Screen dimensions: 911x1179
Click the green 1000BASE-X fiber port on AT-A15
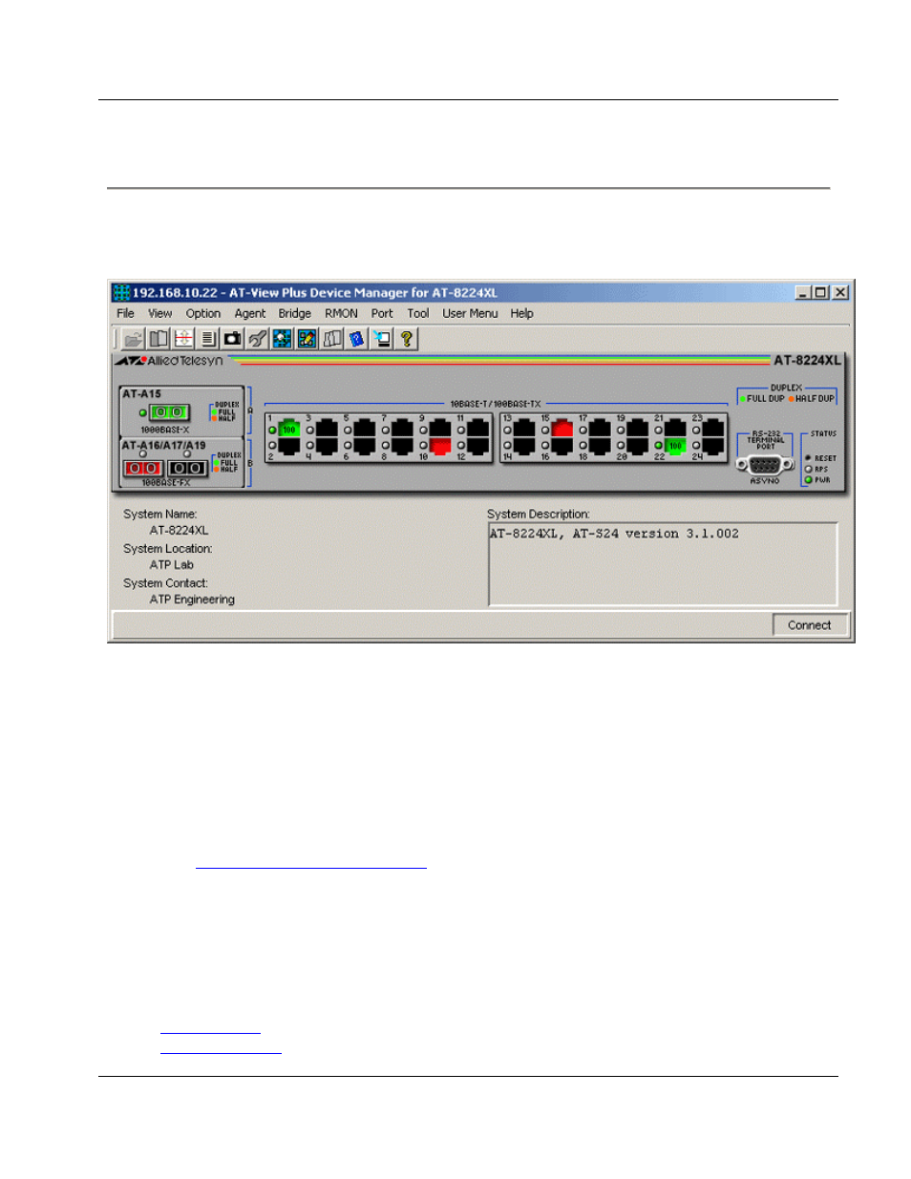169,412
